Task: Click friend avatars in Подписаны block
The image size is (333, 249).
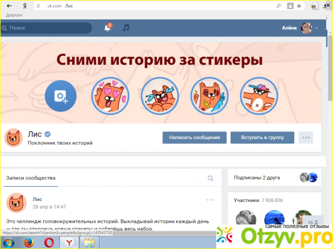Action: pos(308,177)
